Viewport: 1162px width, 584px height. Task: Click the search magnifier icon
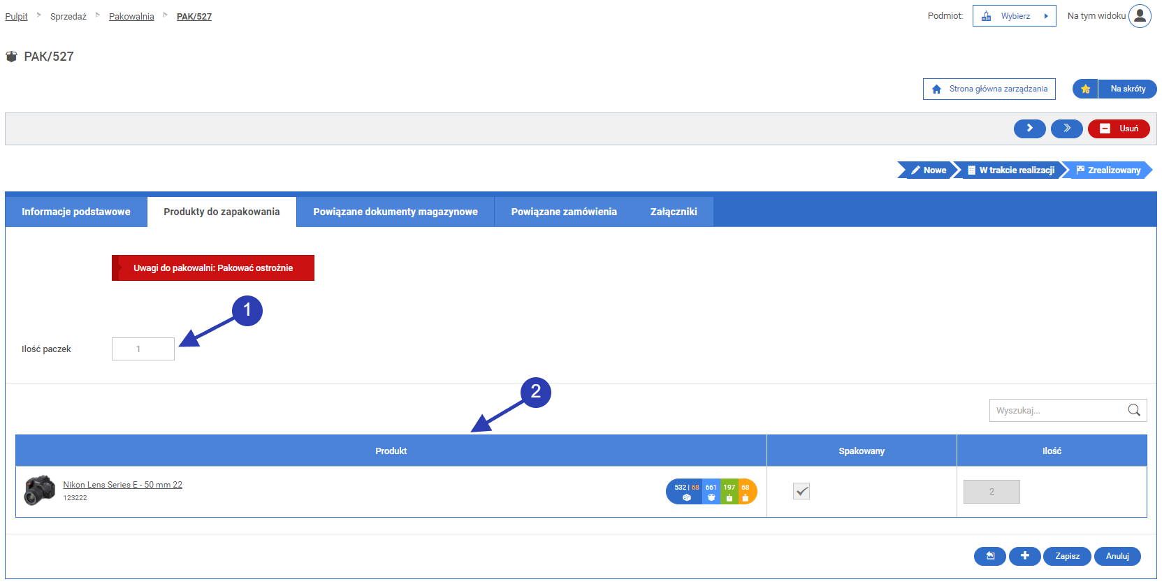tap(1134, 410)
